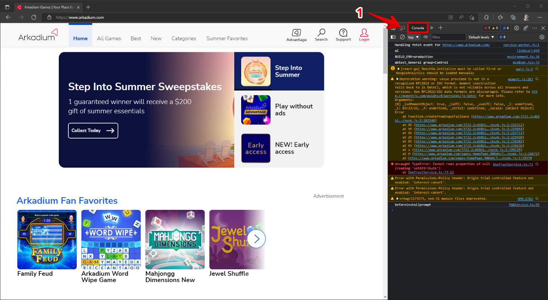Open the environment.ts:36 source link
This screenshot has height=300, width=548.
523,57
